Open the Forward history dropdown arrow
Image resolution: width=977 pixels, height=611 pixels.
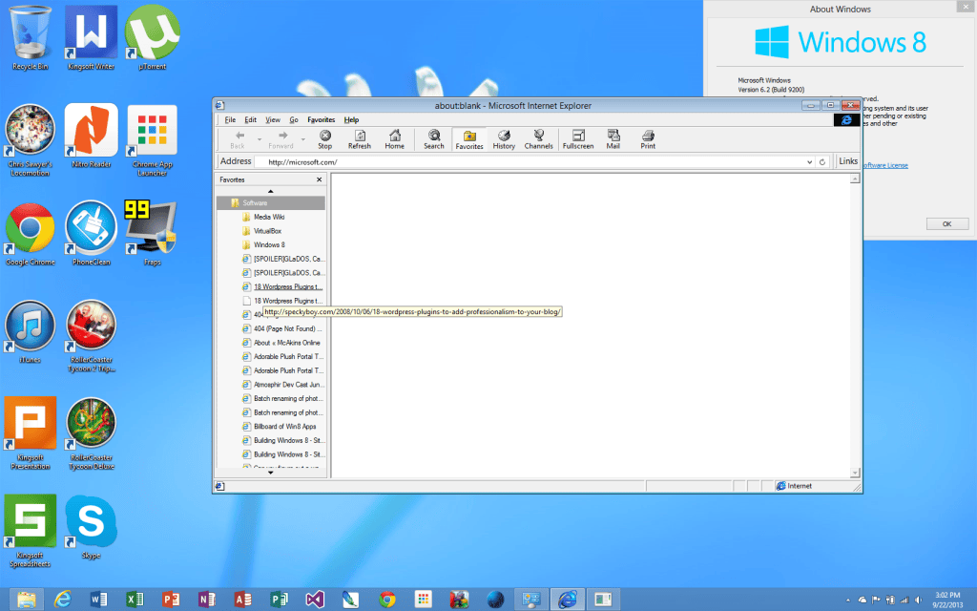[302, 139]
